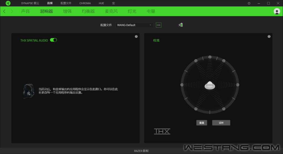Viewport: 283px width, 154px height.
Task: Go back with the left arrow
Action: (4, 11)
